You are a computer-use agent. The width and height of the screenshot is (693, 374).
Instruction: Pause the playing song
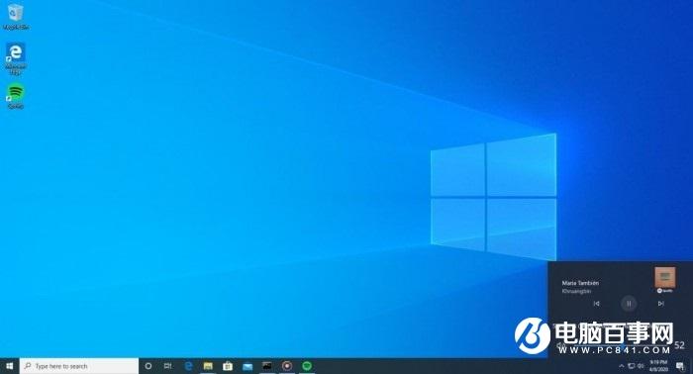[629, 304]
